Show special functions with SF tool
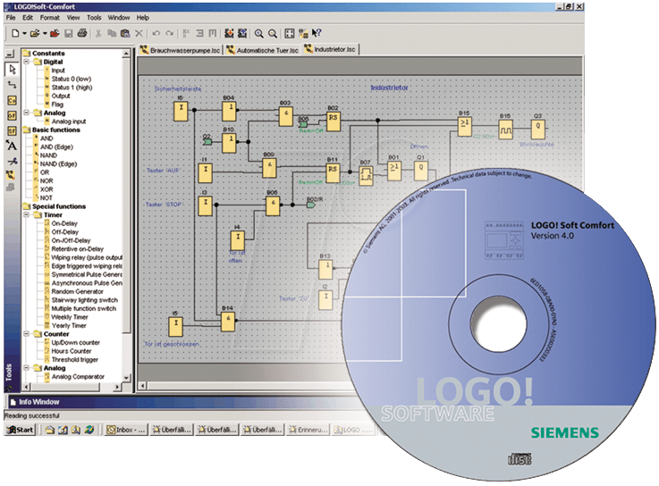 [12, 130]
